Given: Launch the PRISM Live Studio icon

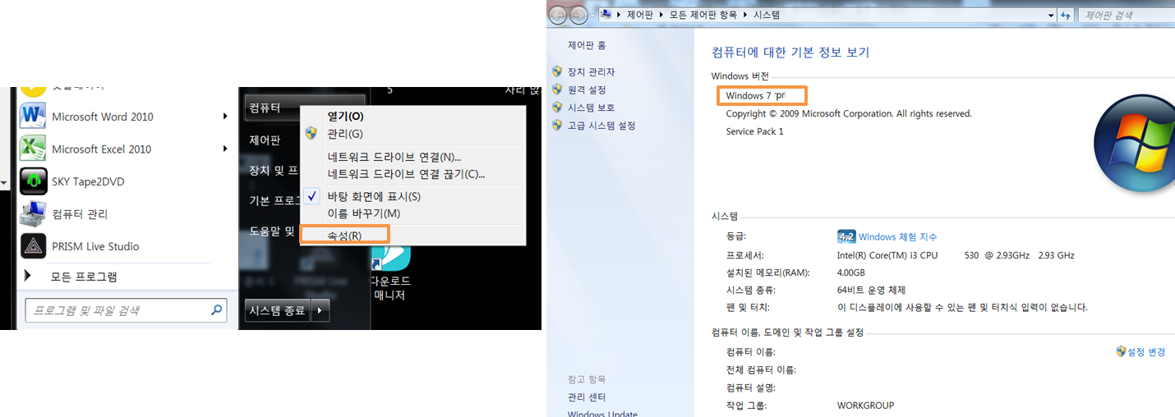Looking at the screenshot, I should [33, 246].
